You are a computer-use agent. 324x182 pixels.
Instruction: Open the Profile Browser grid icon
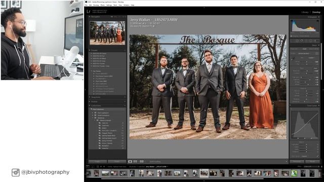pos(317,54)
